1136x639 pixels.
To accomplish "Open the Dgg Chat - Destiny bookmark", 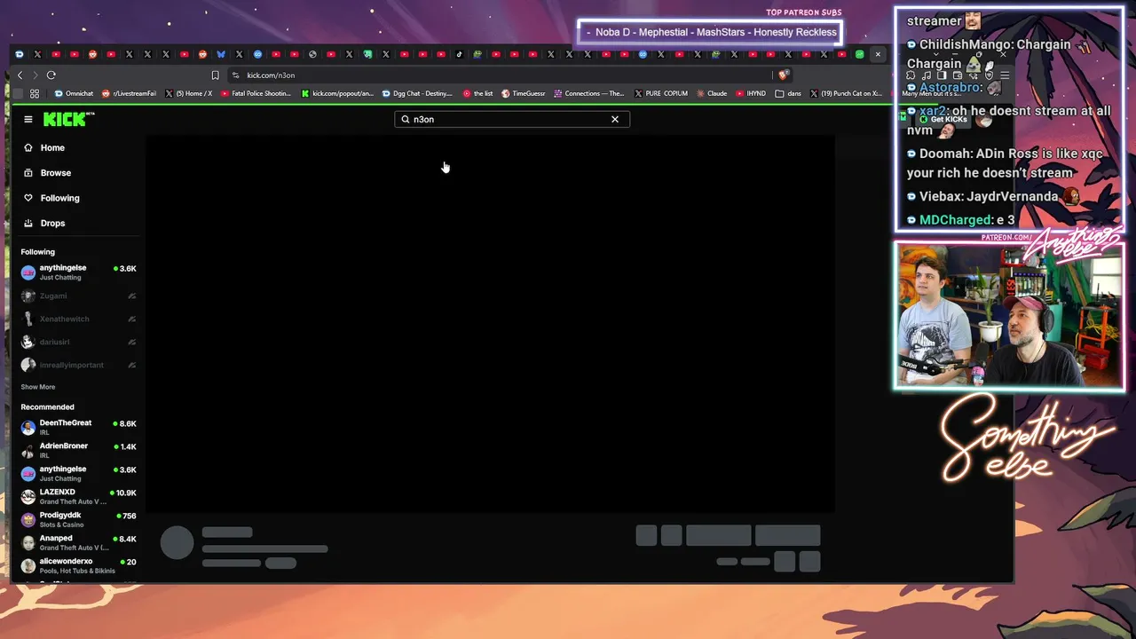I will point(416,93).
